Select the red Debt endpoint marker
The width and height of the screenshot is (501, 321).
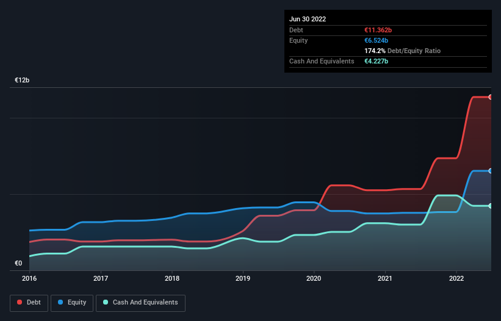(491, 97)
